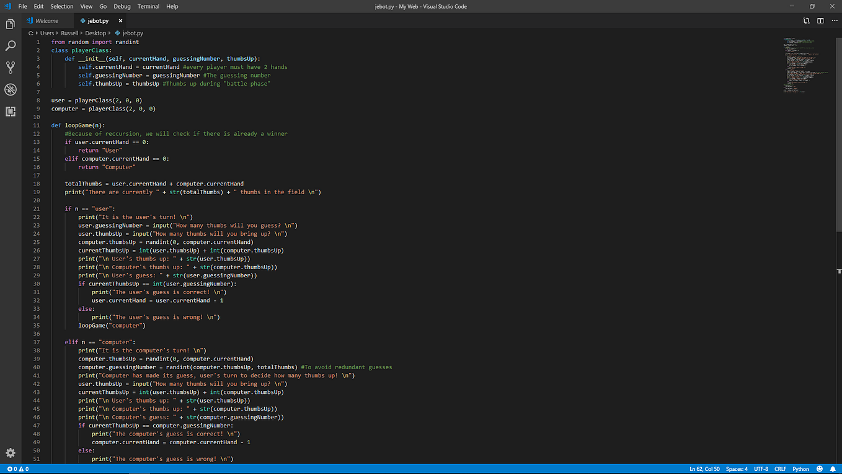842x474 pixels.
Task: Expand the Desktop breadcrumb item
Action: pyautogui.click(x=95, y=32)
